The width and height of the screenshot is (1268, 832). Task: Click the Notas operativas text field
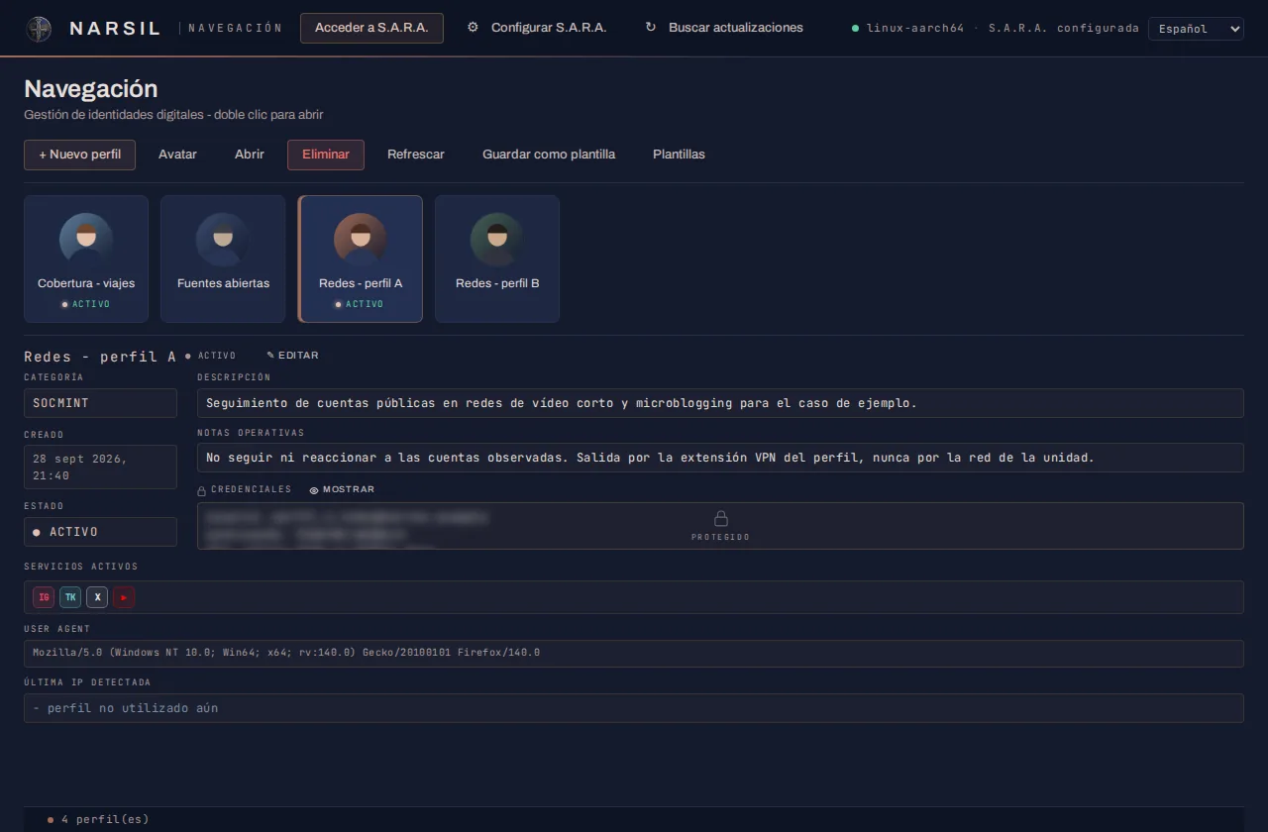click(720, 458)
